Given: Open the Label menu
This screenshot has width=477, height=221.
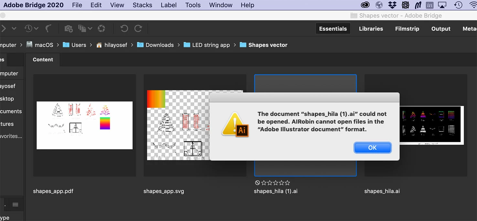Looking at the screenshot, I should [169, 5].
